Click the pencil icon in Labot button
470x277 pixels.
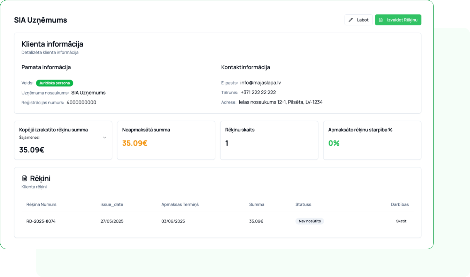coord(351,20)
